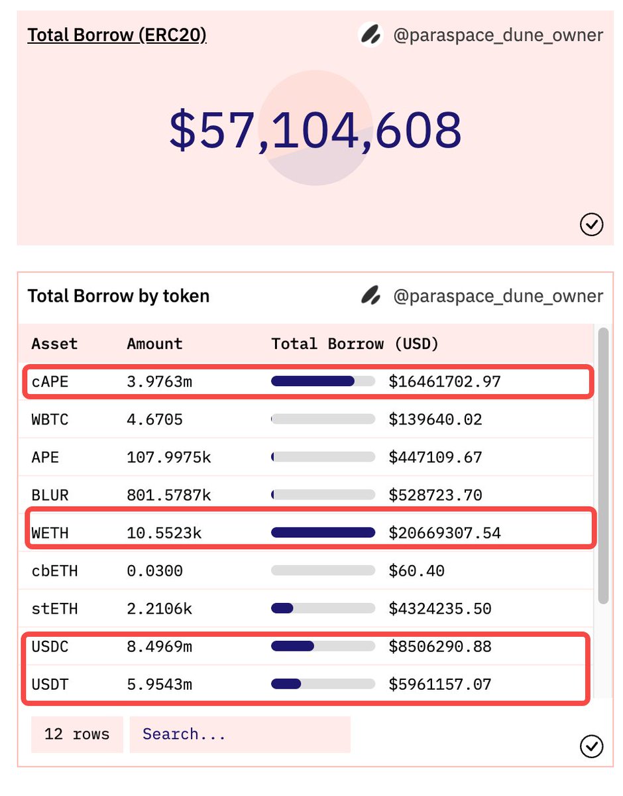Viewport: 623px width, 796px height.
Task: Focus the Search... input field
Action: [x=240, y=734]
